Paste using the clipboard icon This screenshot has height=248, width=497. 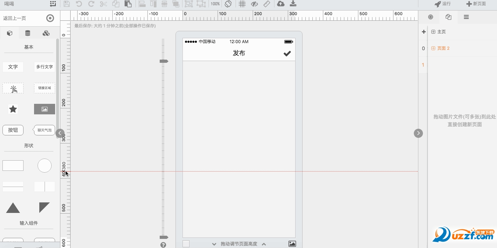click(128, 4)
